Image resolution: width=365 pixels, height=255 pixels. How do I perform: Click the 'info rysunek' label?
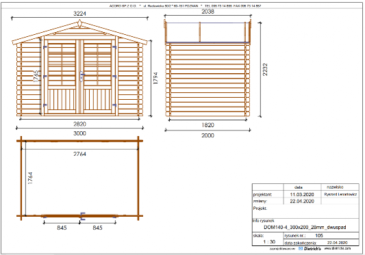click(263, 221)
